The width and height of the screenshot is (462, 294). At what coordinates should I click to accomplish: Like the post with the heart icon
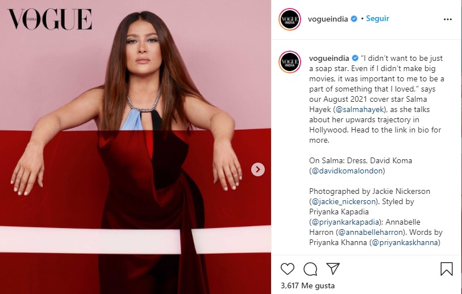(288, 269)
